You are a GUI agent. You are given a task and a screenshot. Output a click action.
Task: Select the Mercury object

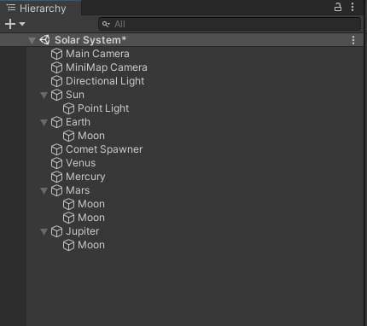(85, 177)
